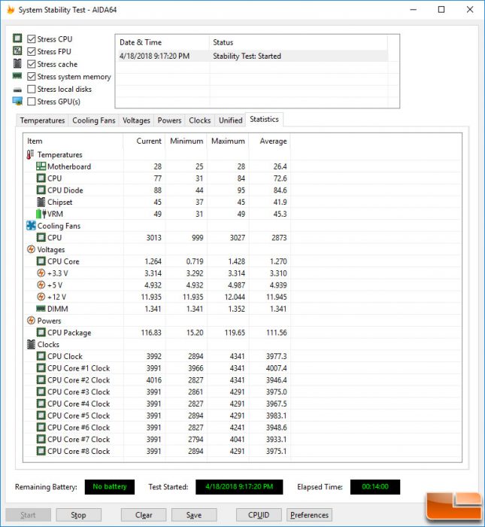Click the CPU Diode row icon
Viewport: 485px width, 527px height.
41,190
